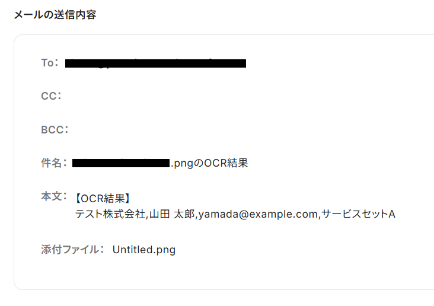Open the Untitled.png attachment

[144, 250]
